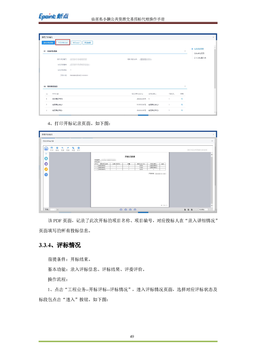This screenshot has height=362, width=256.
Task: Click magnifier view icon in bidder row 2
Action: pos(182,105)
